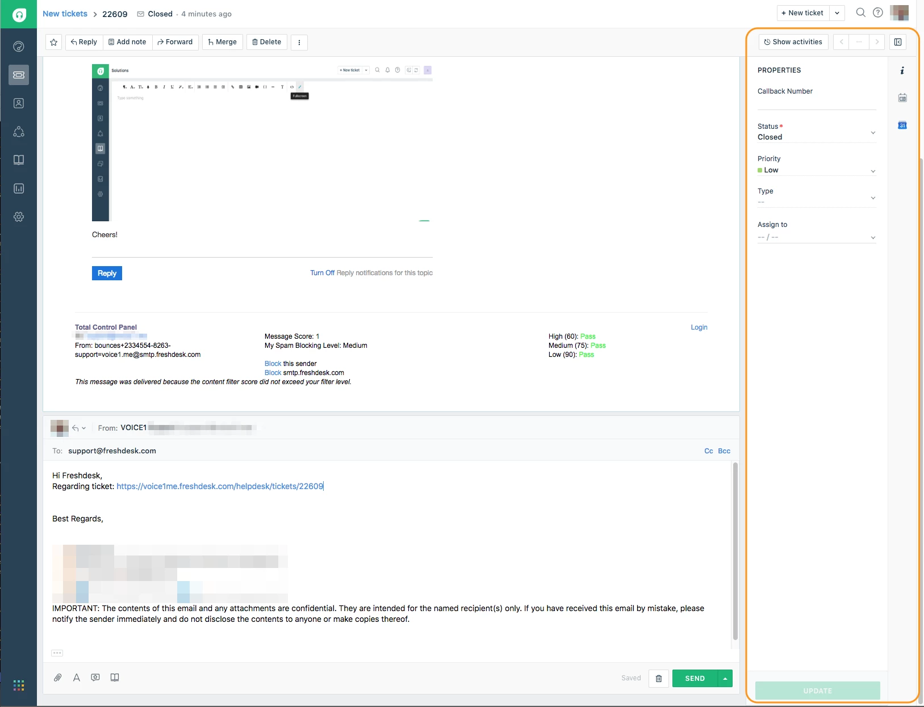Open the Google Calendar 31 icon
The width and height of the screenshot is (924, 707).
pyautogui.click(x=902, y=125)
